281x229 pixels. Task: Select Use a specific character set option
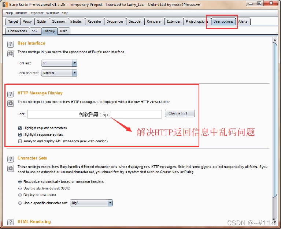(20, 203)
